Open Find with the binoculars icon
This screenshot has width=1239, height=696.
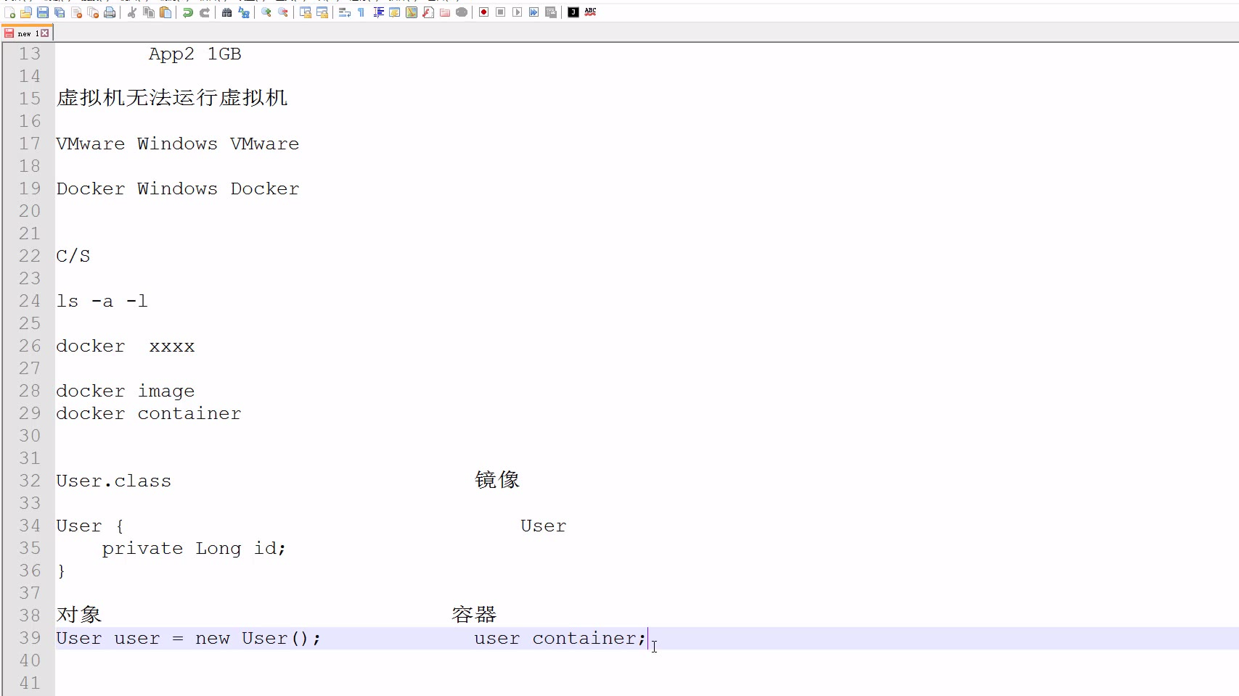(227, 12)
